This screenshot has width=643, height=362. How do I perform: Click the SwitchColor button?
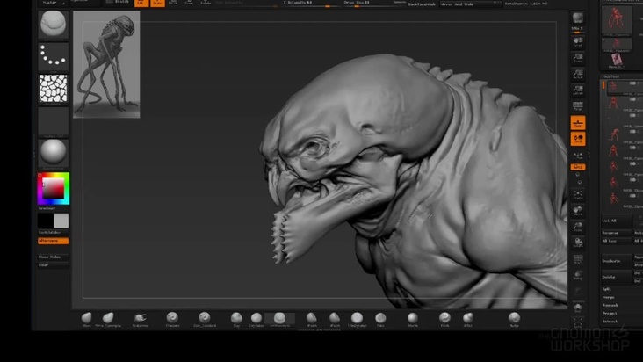point(53,233)
